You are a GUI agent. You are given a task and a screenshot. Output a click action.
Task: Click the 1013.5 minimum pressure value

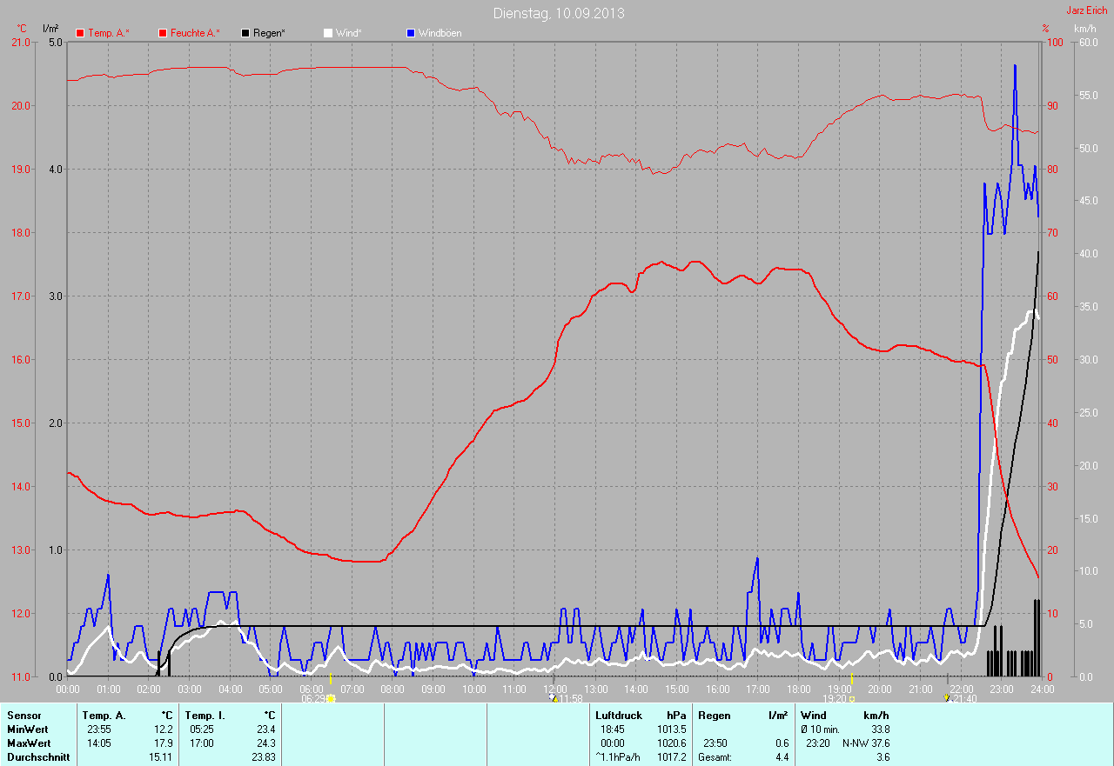672,729
